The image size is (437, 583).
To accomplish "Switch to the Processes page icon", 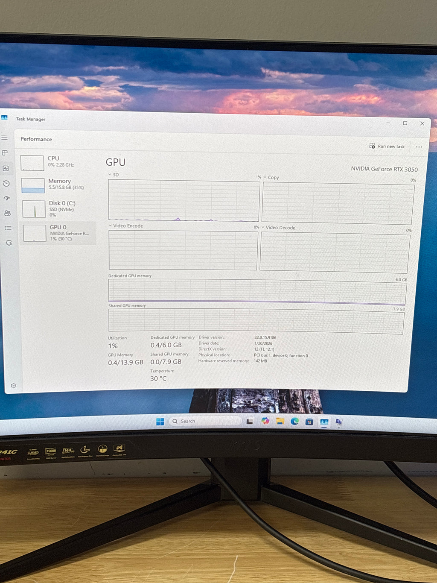I will 5,153.
